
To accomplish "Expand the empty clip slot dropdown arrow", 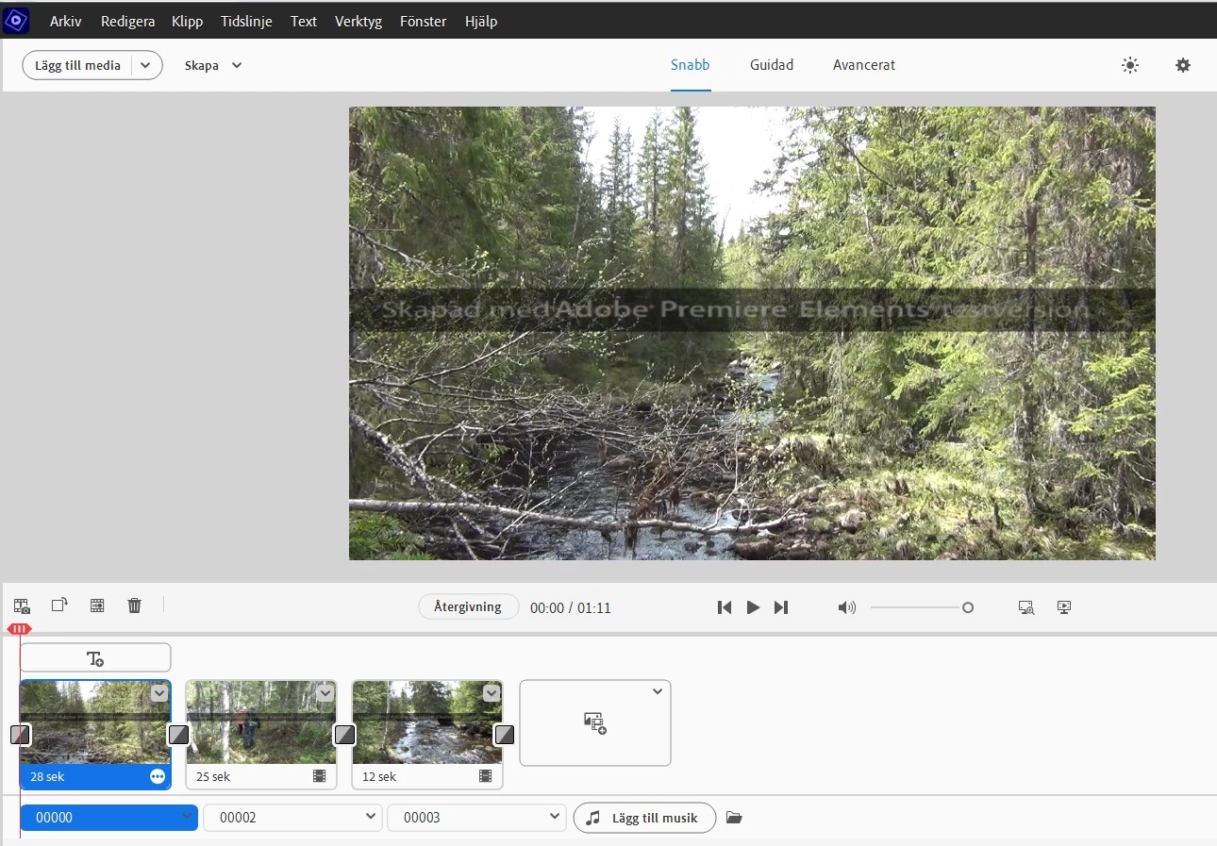I will [x=658, y=691].
